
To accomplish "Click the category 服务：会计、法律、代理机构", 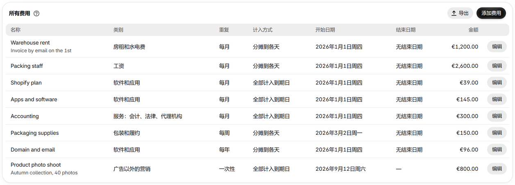I will pyautogui.click(x=148, y=116).
